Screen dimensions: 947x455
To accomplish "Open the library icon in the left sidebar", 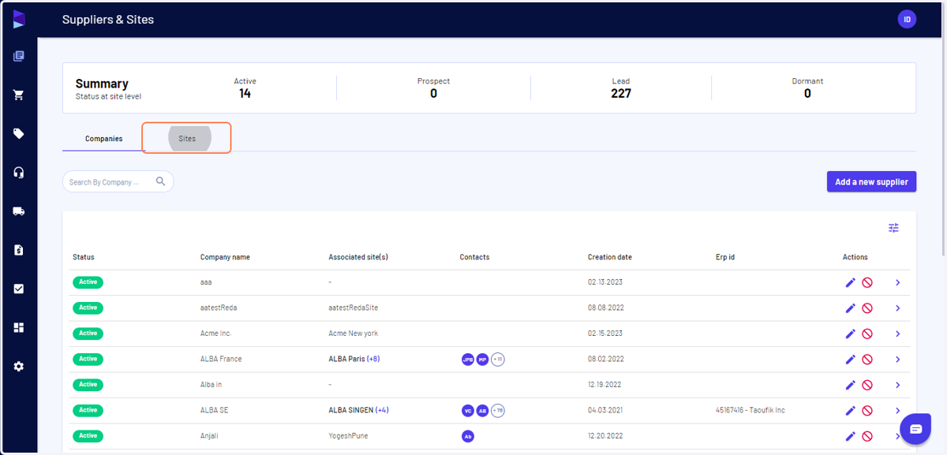I will pyautogui.click(x=19, y=56).
